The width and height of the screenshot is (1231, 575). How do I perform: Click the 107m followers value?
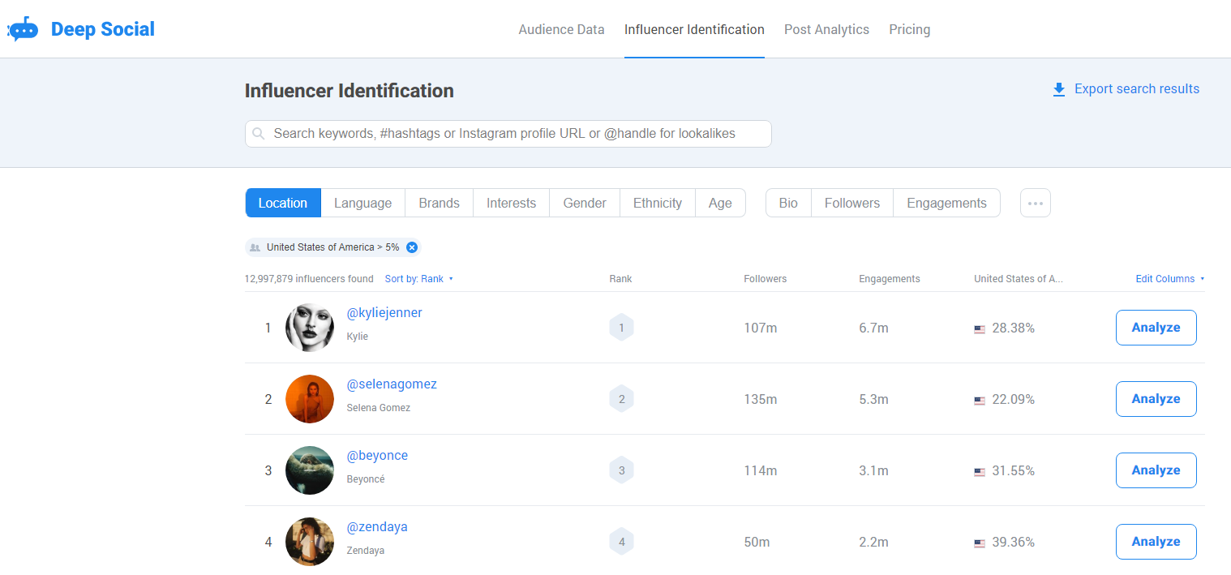(761, 328)
